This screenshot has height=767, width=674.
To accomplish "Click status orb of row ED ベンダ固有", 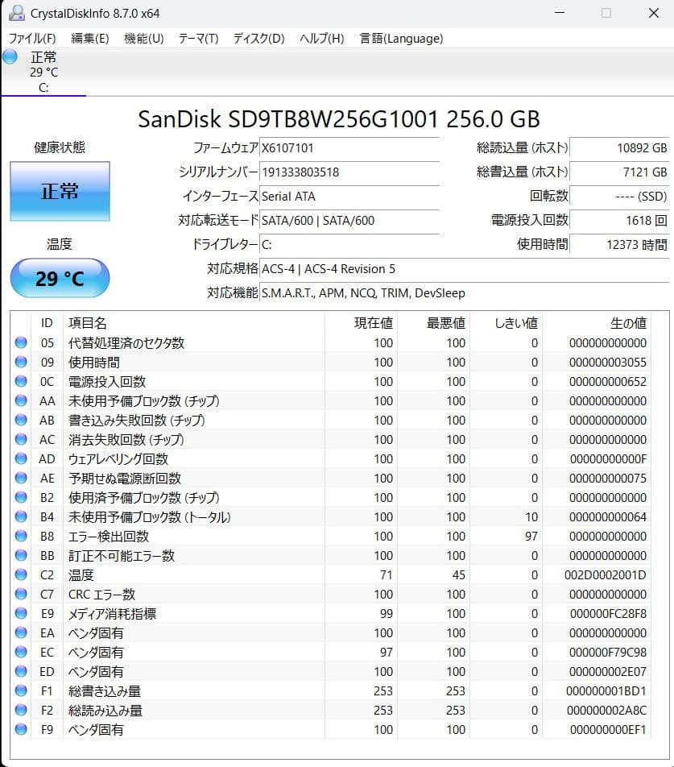I will (20, 671).
